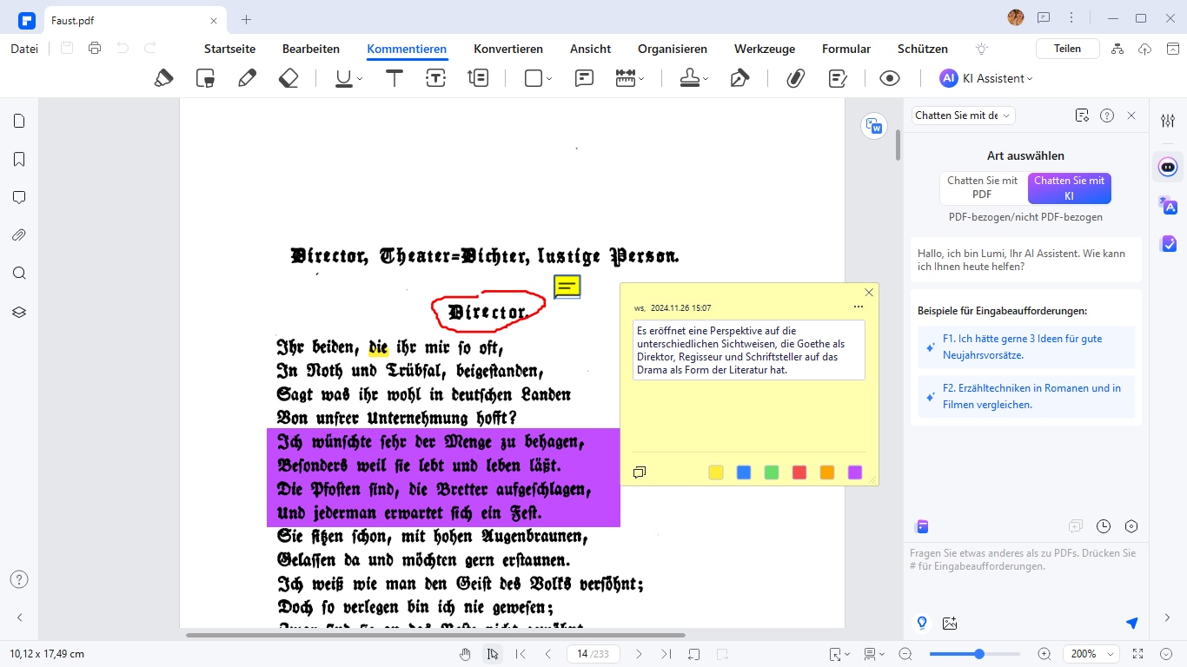The width and height of the screenshot is (1187, 667).
Task: Select the Highlighter tool
Action: click(x=163, y=78)
